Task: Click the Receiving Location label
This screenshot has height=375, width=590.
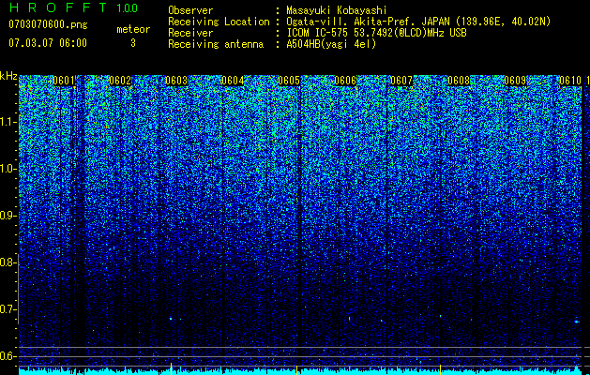Action: tap(219, 22)
